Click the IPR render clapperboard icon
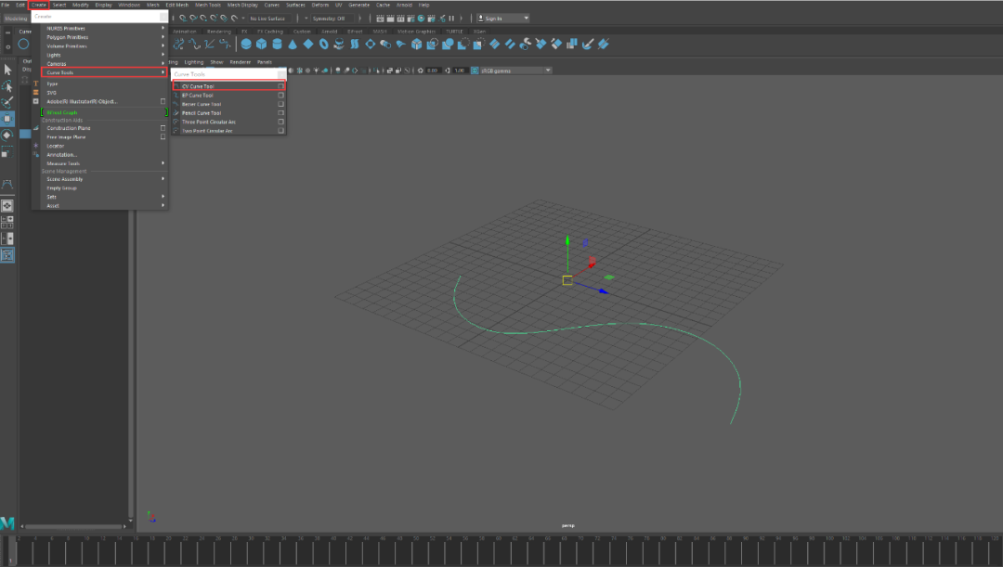 pos(400,19)
